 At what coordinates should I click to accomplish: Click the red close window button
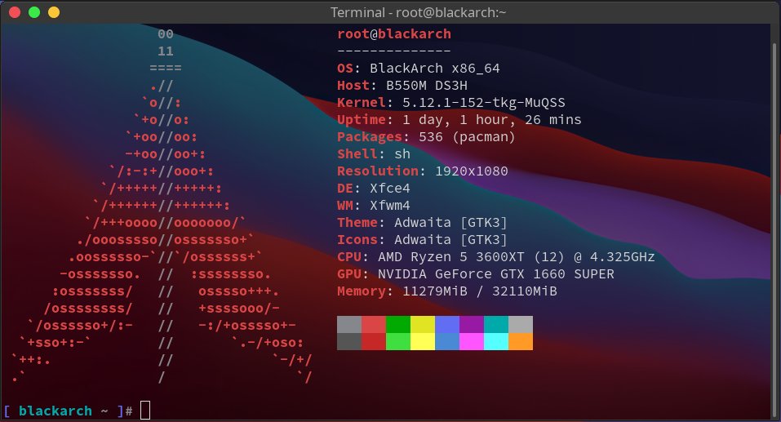tap(15, 12)
